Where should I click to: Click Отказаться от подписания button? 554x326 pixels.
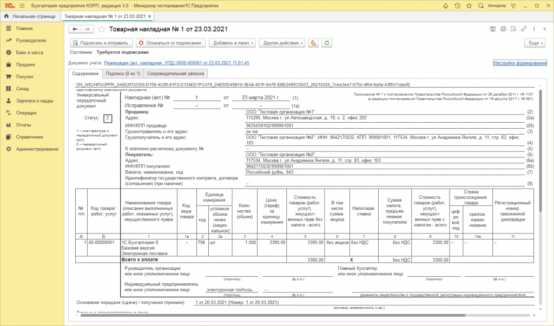click(170, 43)
